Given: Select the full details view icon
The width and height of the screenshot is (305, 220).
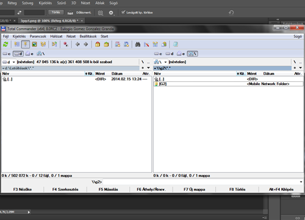Looking at the screenshot, I should pos(26,44).
